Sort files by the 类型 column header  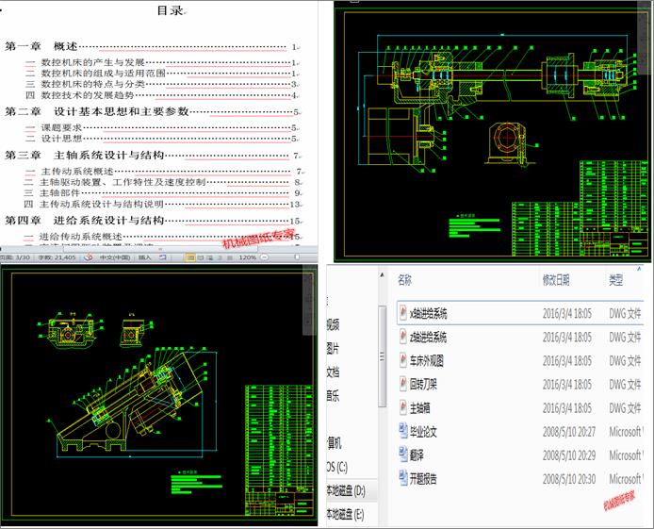click(616, 280)
